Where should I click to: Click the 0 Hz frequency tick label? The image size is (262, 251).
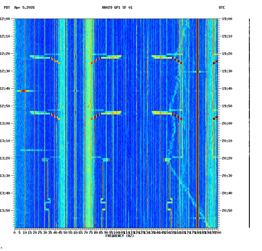click(15, 232)
